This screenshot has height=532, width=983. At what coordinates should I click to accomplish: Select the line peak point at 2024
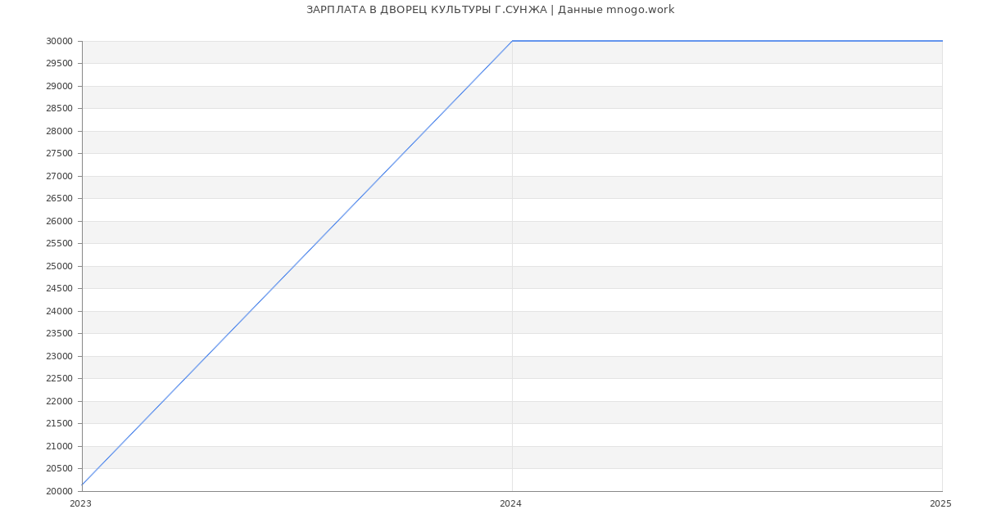[x=512, y=41]
